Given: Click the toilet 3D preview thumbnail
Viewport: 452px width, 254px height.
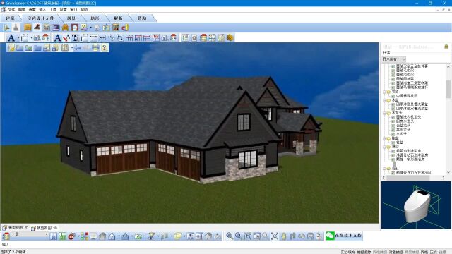Looking at the screenshot, I should coord(416,205).
